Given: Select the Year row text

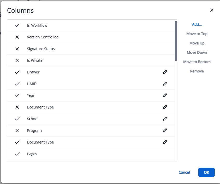Looking at the screenshot, I should point(31,96).
